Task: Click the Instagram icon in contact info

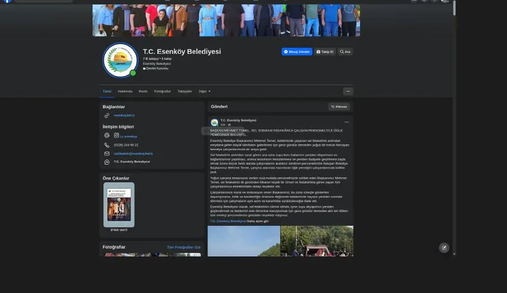Action: [117, 135]
